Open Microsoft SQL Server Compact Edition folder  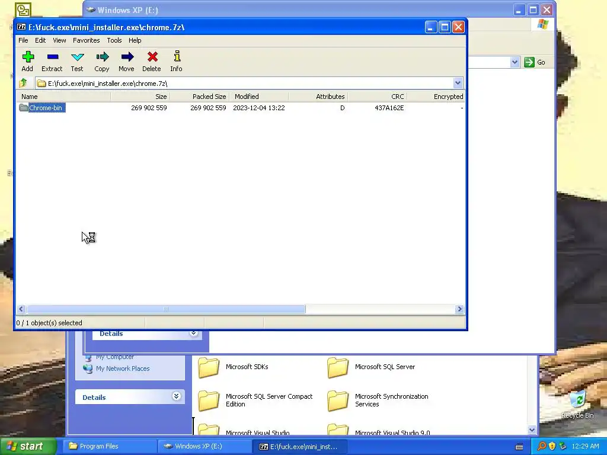[x=255, y=400]
